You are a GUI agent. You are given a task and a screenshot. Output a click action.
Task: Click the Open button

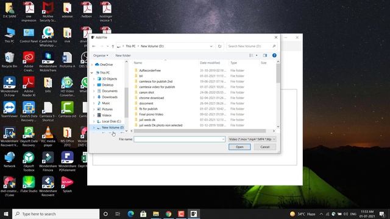click(x=239, y=147)
